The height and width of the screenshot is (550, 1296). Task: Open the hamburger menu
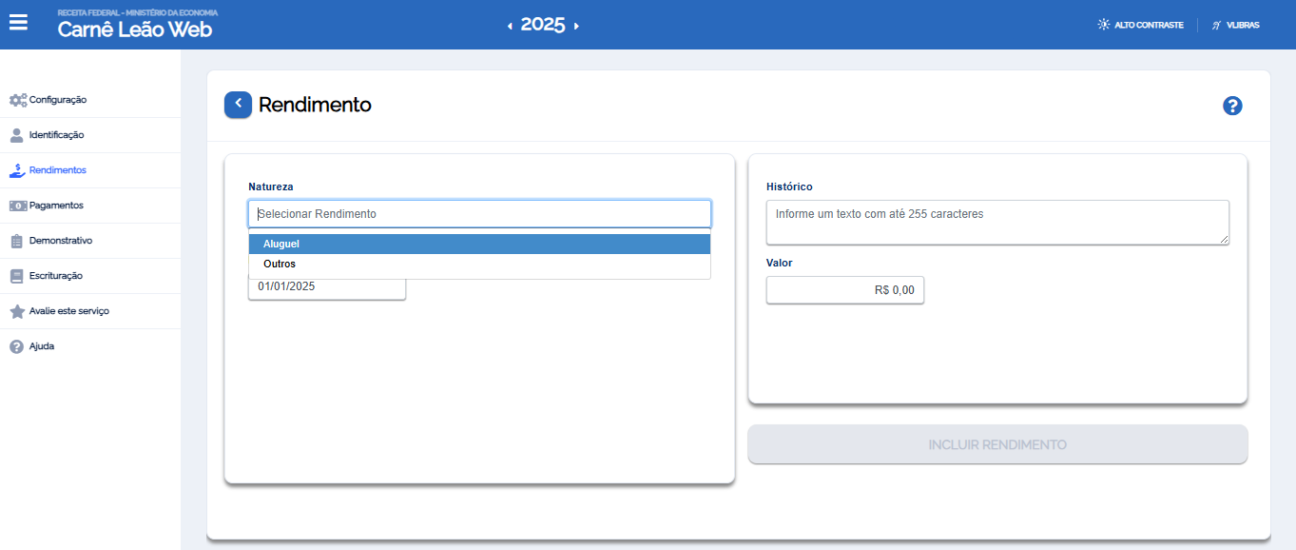click(18, 22)
